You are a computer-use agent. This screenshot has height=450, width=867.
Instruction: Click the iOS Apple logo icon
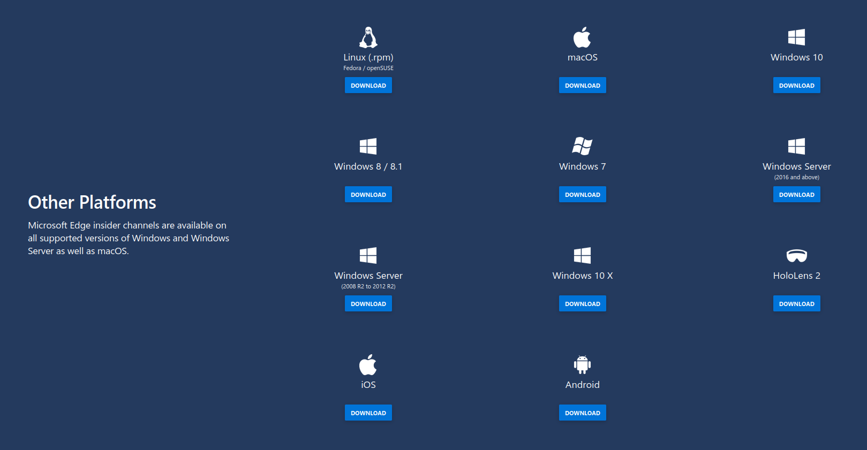click(x=368, y=364)
